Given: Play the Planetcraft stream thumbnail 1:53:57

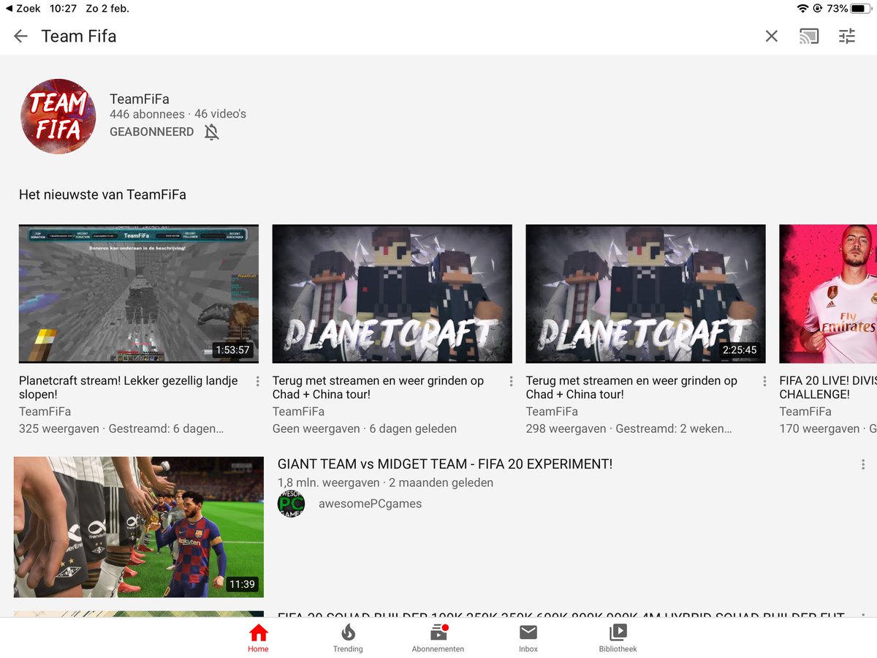Looking at the screenshot, I should (139, 294).
